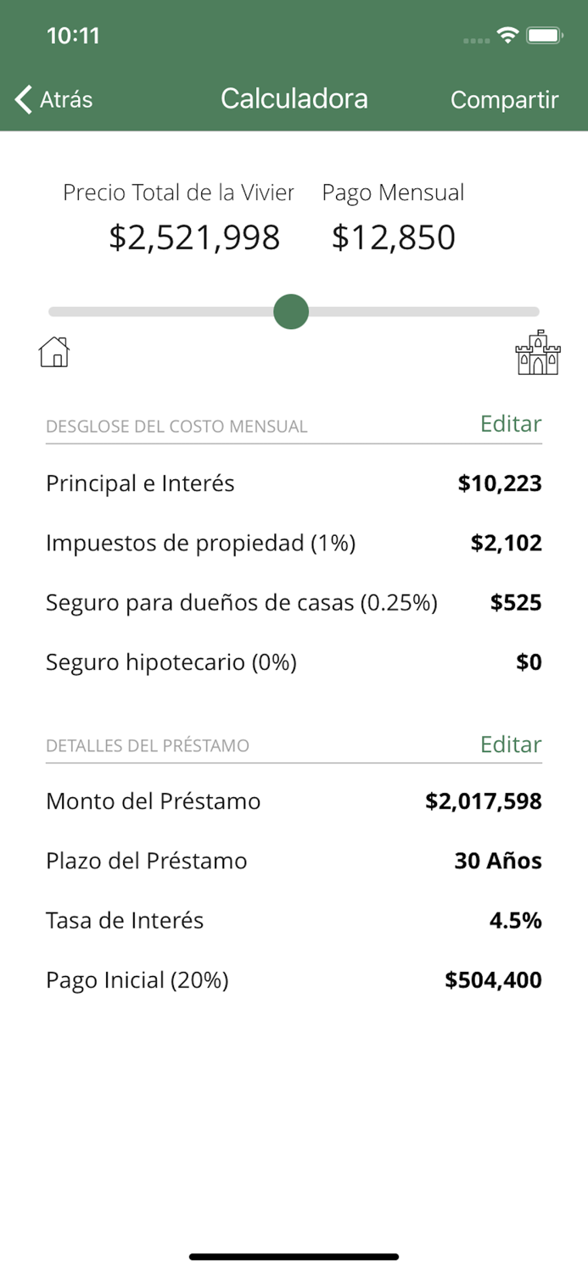Tap Editar next to DETALLES DEL PRÉSTAMO

(x=510, y=745)
